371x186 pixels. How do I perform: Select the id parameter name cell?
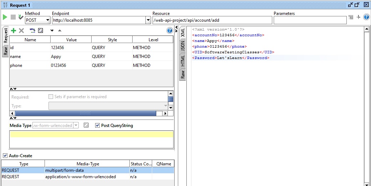pyautogui.click(x=30, y=47)
